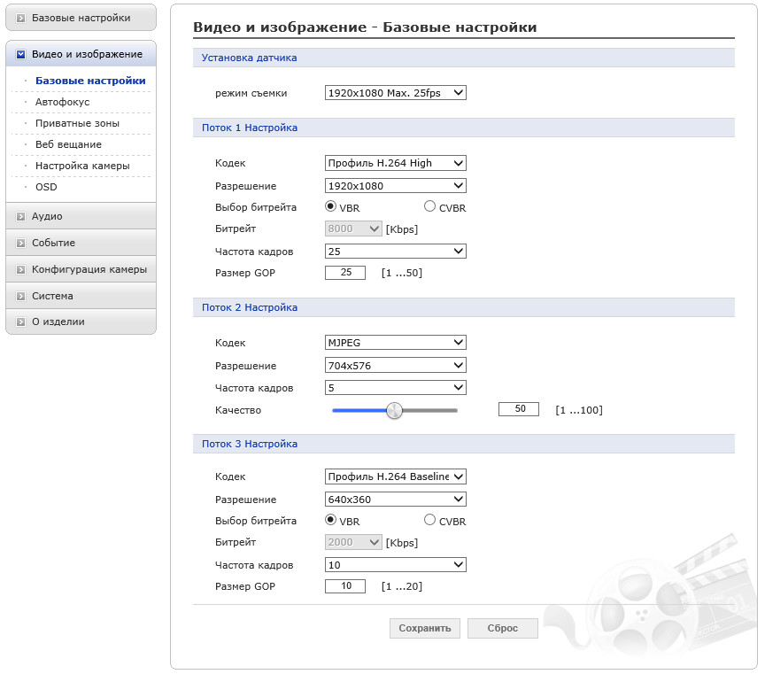Image resolution: width=765 pixels, height=674 pixels.
Task: Open the OSD menu item
Action: (46, 187)
